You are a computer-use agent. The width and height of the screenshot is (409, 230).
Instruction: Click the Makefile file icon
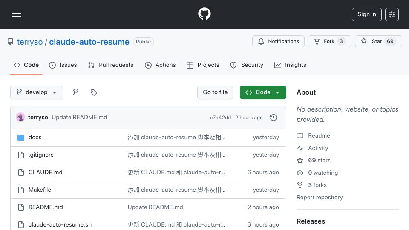(21, 190)
